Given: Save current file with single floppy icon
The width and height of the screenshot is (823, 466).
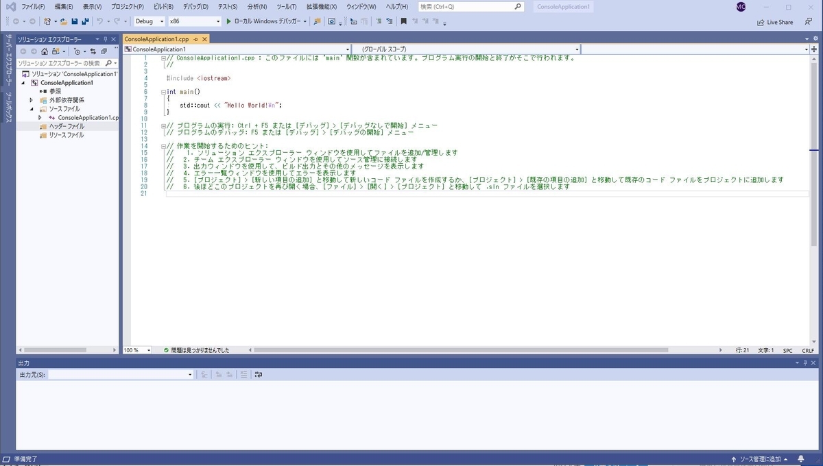Looking at the screenshot, I should (75, 21).
